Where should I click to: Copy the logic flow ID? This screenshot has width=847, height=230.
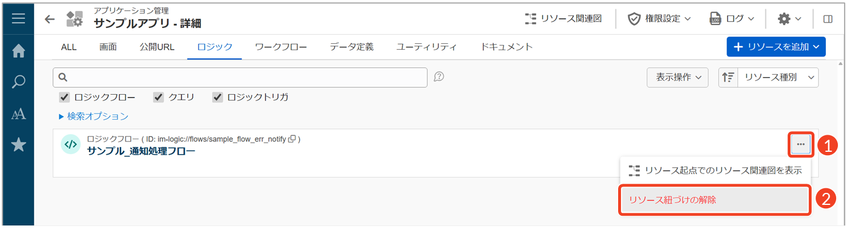(x=292, y=139)
